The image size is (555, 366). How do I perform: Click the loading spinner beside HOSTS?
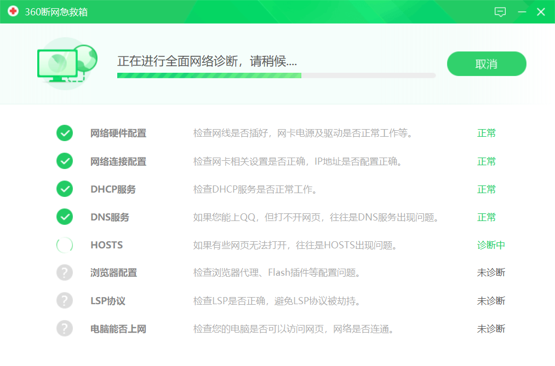[65, 245]
